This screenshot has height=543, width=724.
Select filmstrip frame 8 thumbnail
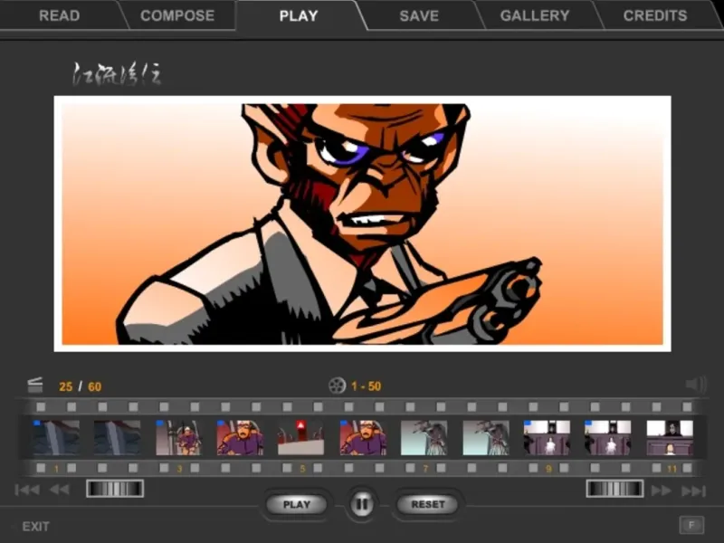click(x=486, y=438)
